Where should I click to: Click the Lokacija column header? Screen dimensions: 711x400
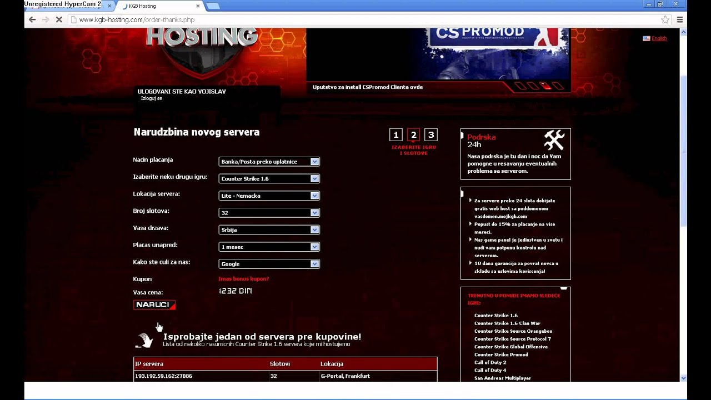click(x=332, y=364)
